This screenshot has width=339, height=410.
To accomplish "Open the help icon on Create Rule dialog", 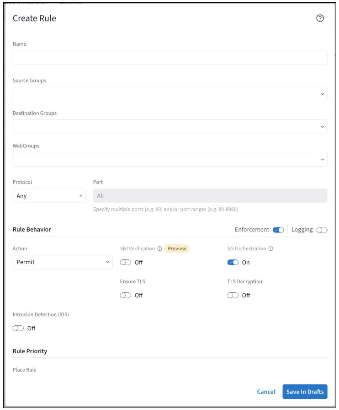I will click(x=320, y=19).
